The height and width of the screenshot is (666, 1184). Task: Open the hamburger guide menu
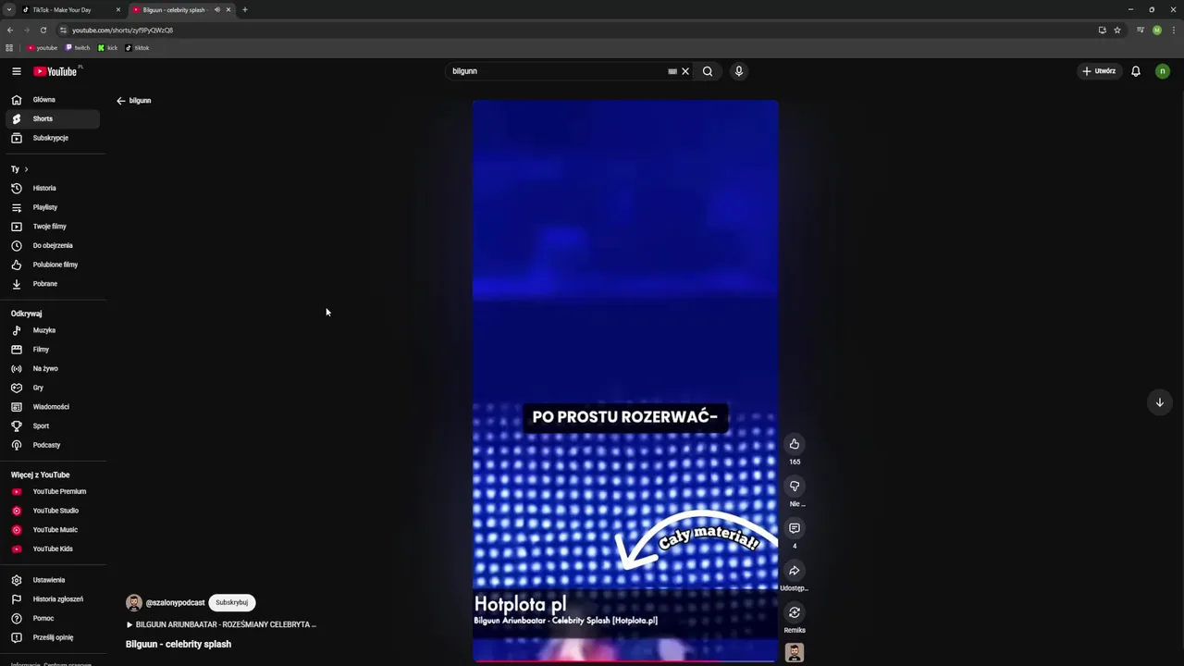point(16,71)
